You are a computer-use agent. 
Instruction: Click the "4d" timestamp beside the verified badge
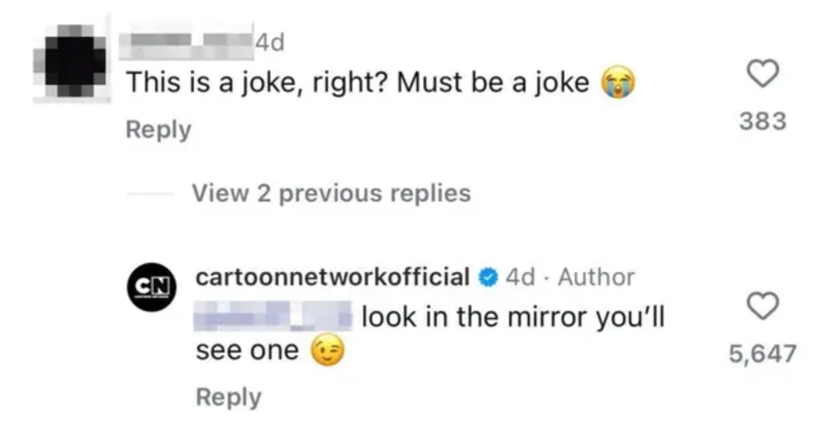(520, 277)
